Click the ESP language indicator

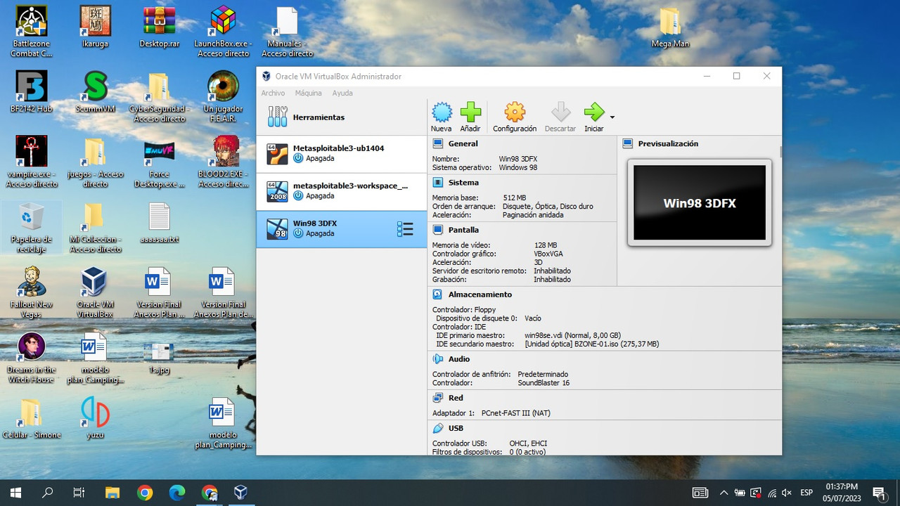tap(806, 493)
